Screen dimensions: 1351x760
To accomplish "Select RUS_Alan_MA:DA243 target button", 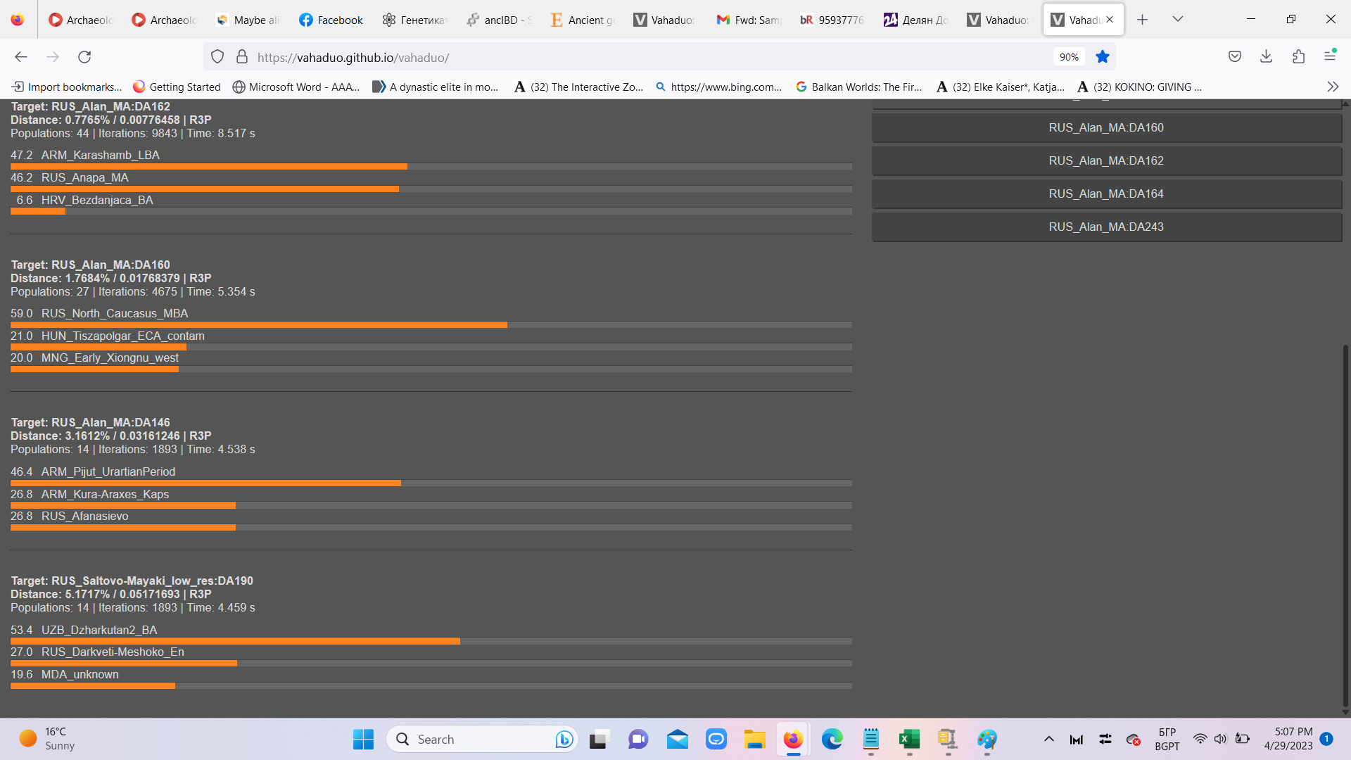I will 1106,227.
